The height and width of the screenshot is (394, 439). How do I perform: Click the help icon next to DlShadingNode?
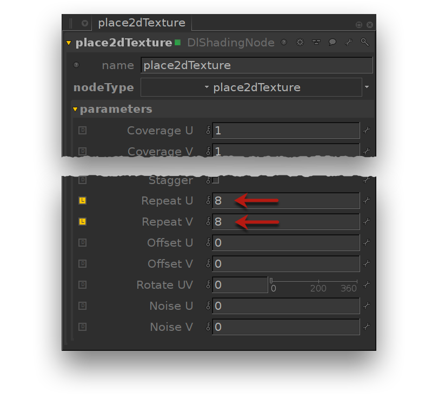pos(284,43)
